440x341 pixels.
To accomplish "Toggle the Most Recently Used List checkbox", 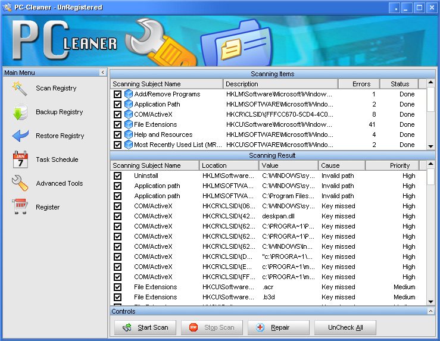I will pyautogui.click(x=117, y=145).
